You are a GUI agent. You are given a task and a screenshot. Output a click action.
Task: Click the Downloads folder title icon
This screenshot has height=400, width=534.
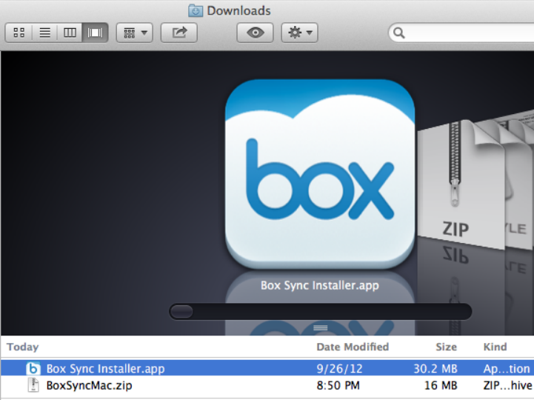[x=196, y=10]
